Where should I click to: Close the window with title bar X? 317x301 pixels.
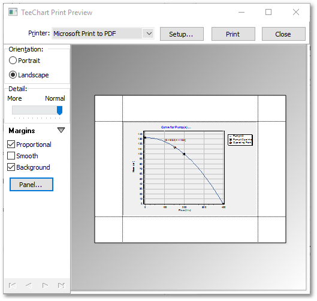(296, 12)
